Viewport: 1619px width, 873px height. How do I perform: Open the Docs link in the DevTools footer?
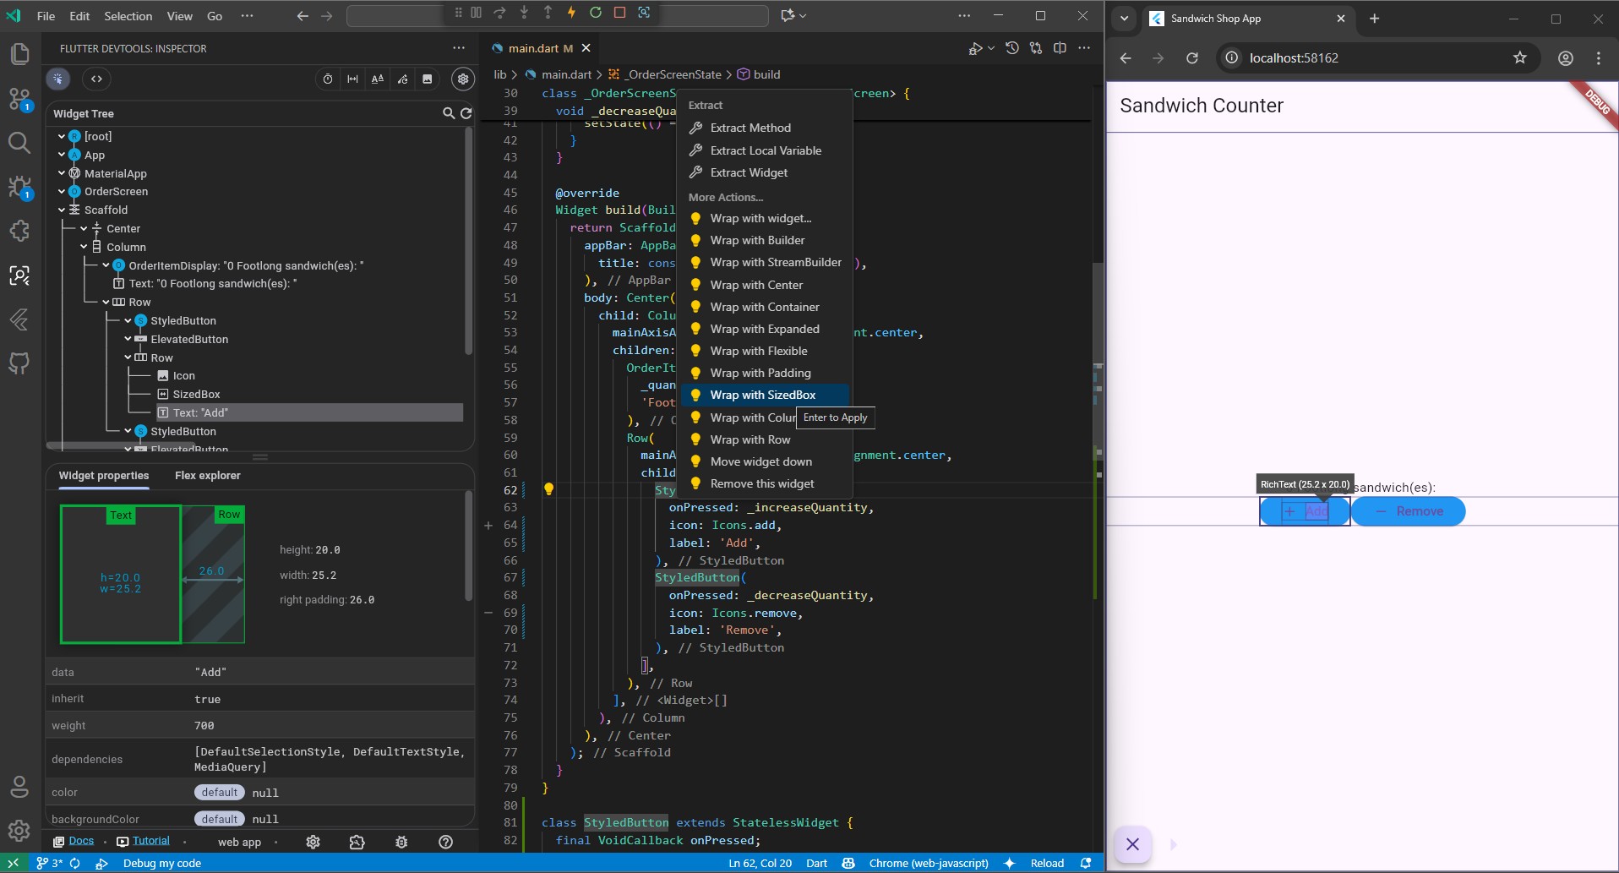point(81,842)
